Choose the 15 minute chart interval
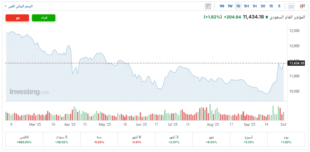The height and width of the screenshot is (152, 310). pyautogui.click(x=271, y=6)
